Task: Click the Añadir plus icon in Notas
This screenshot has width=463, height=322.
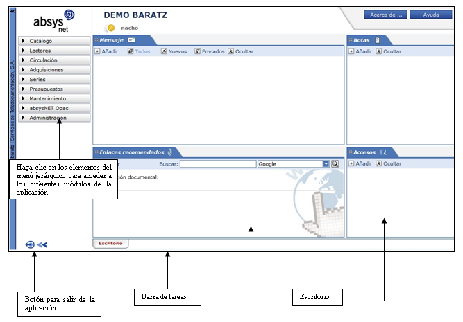Action: (x=351, y=51)
